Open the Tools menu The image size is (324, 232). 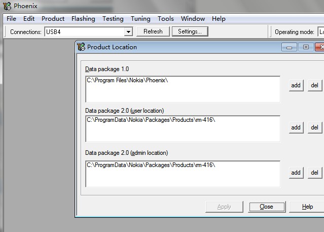tap(166, 19)
